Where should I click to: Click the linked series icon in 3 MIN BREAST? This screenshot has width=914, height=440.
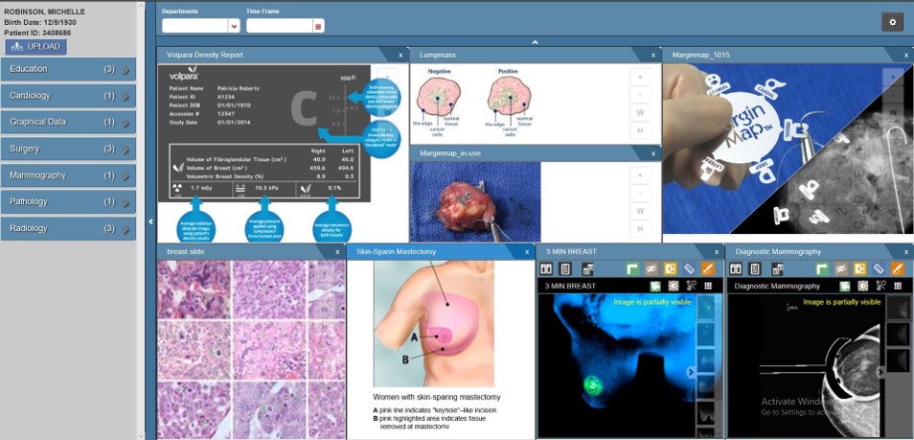pos(587,269)
